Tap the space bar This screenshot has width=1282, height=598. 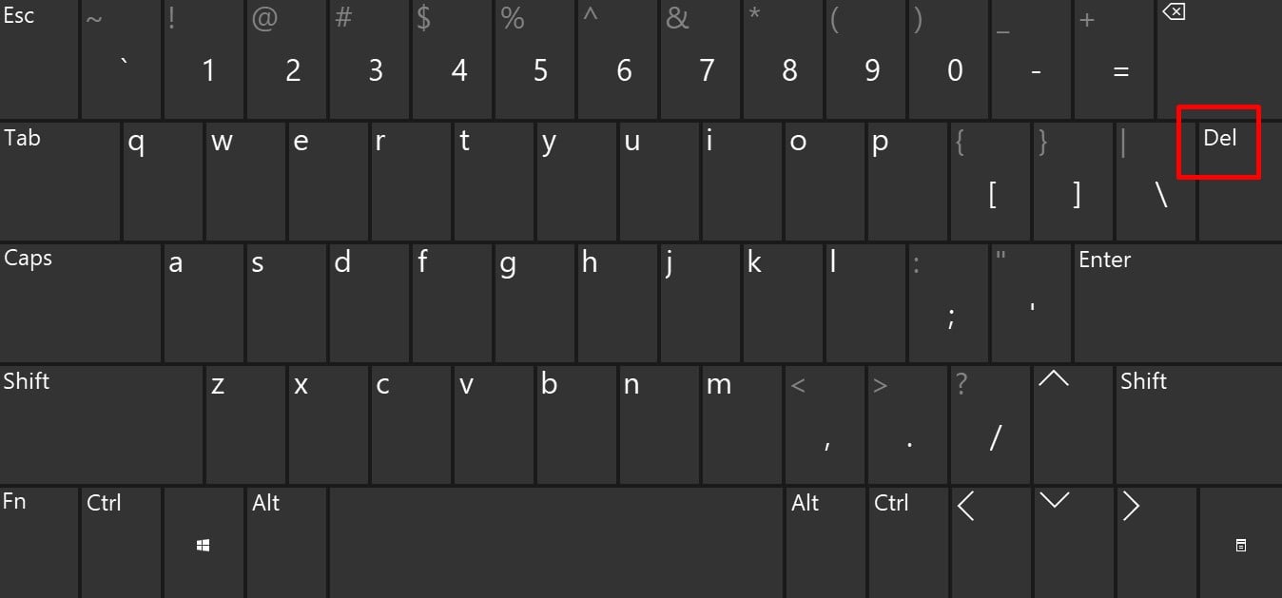coord(556,545)
